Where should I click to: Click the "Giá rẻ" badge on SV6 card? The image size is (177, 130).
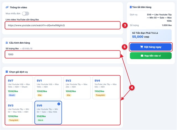click(x=41, y=120)
